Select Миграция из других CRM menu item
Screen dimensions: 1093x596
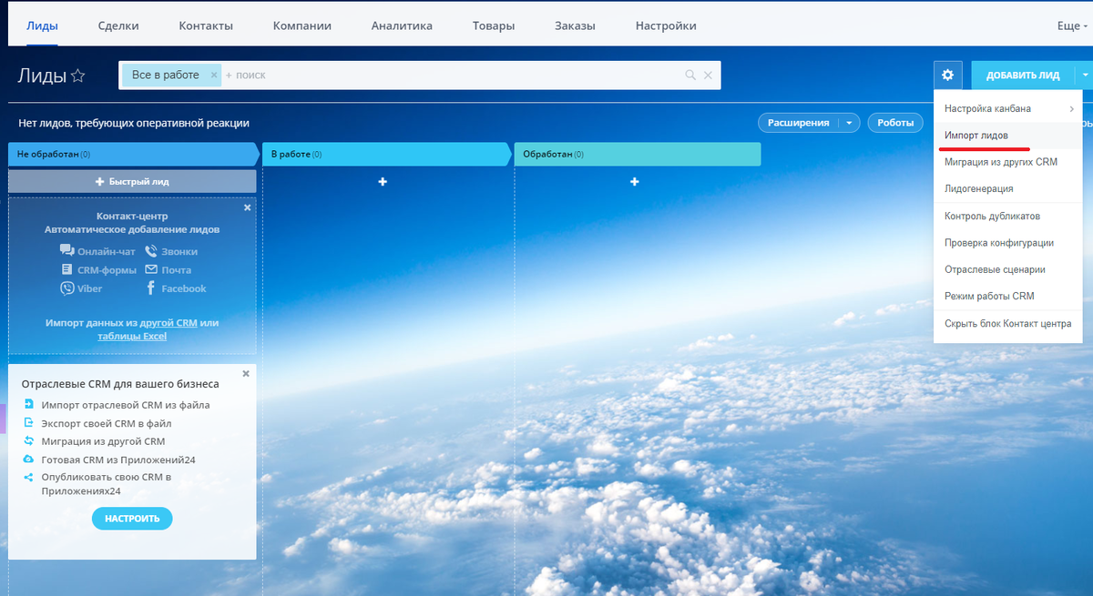[1007, 162]
